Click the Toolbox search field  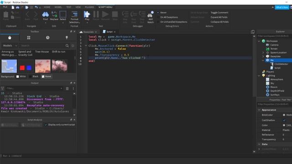click(x=42, y=46)
